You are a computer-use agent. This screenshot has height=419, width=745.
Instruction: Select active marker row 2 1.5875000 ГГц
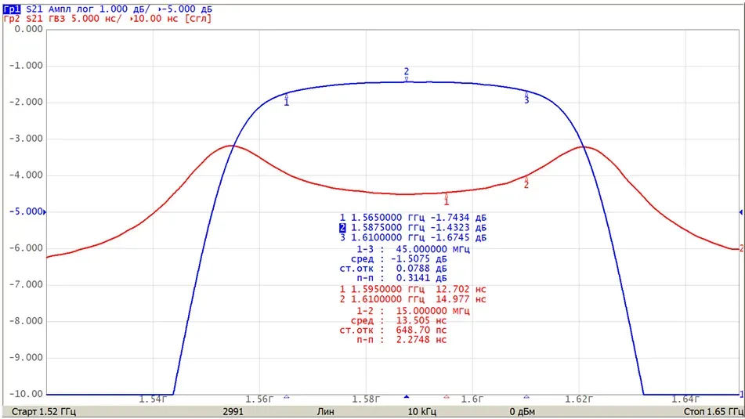pyautogui.click(x=413, y=228)
